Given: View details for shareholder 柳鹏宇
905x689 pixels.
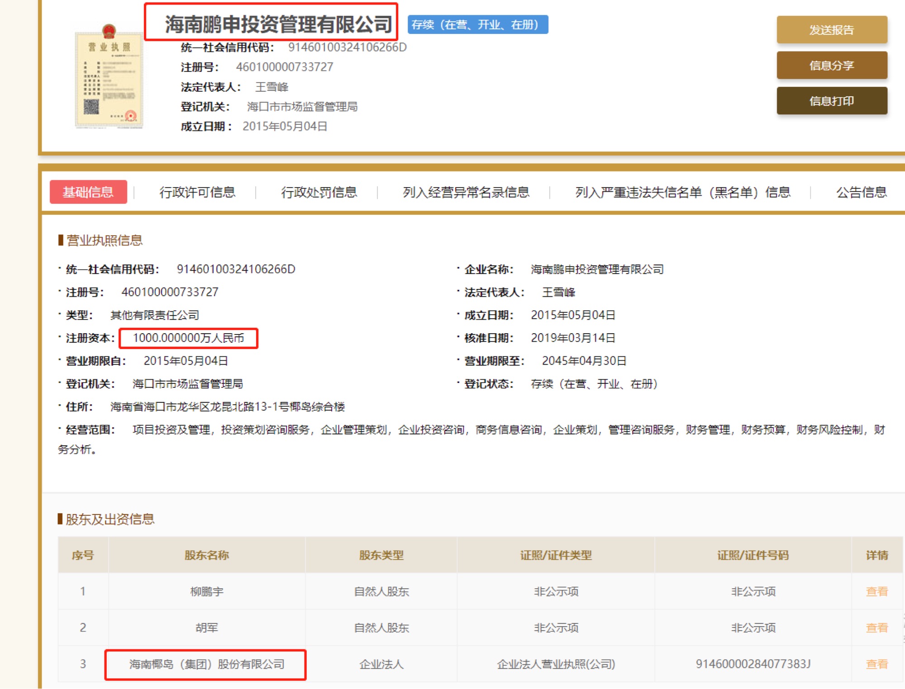Looking at the screenshot, I should click(877, 591).
